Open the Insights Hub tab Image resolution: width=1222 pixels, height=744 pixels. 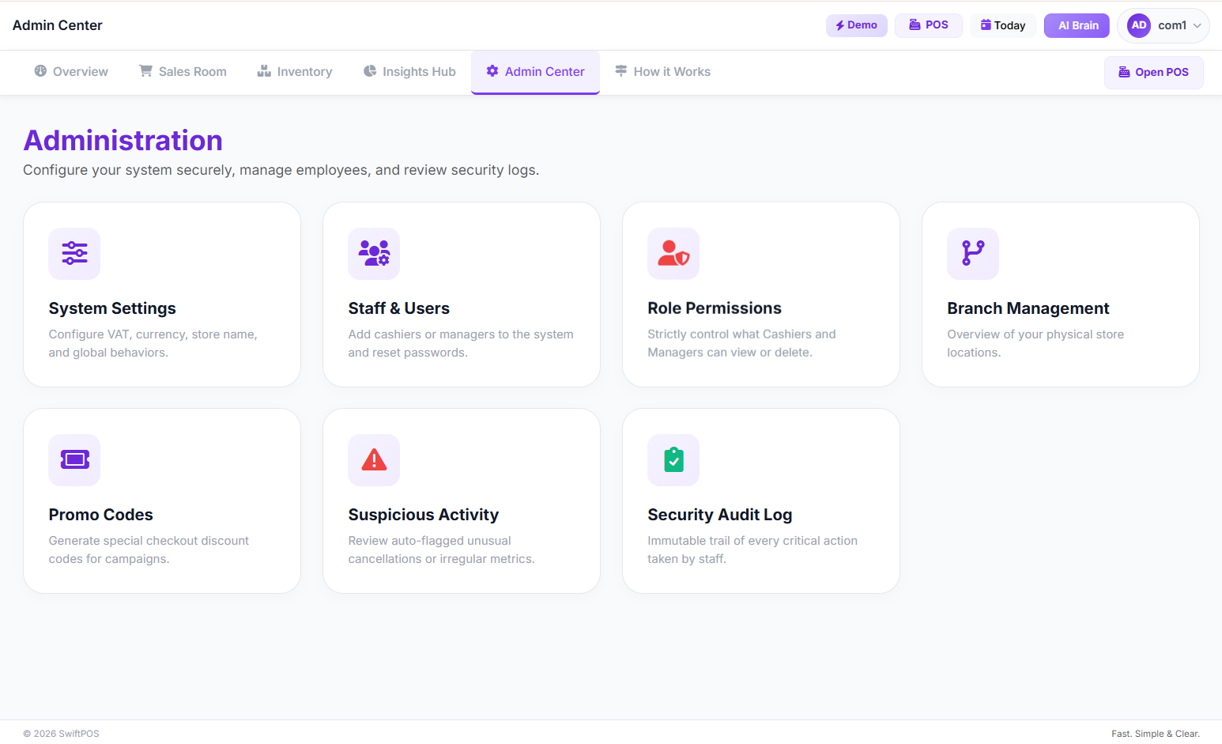(409, 72)
